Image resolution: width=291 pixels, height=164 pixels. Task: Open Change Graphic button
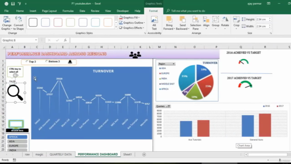click(7, 23)
